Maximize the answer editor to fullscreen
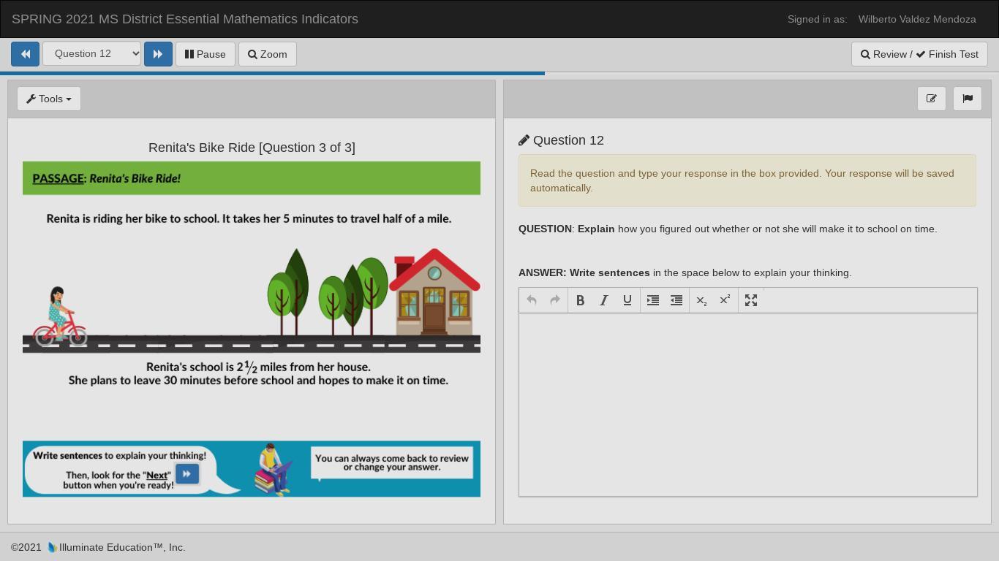Image resolution: width=999 pixels, height=561 pixels. coord(751,300)
